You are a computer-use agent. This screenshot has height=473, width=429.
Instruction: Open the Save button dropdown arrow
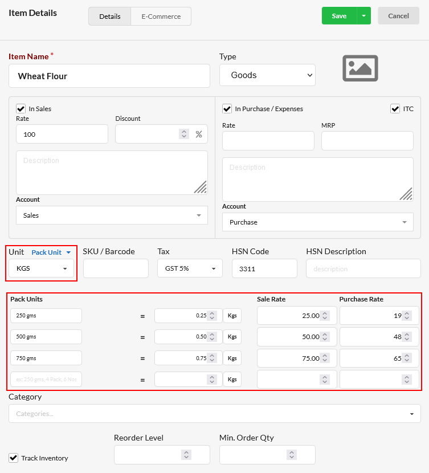pos(364,16)
